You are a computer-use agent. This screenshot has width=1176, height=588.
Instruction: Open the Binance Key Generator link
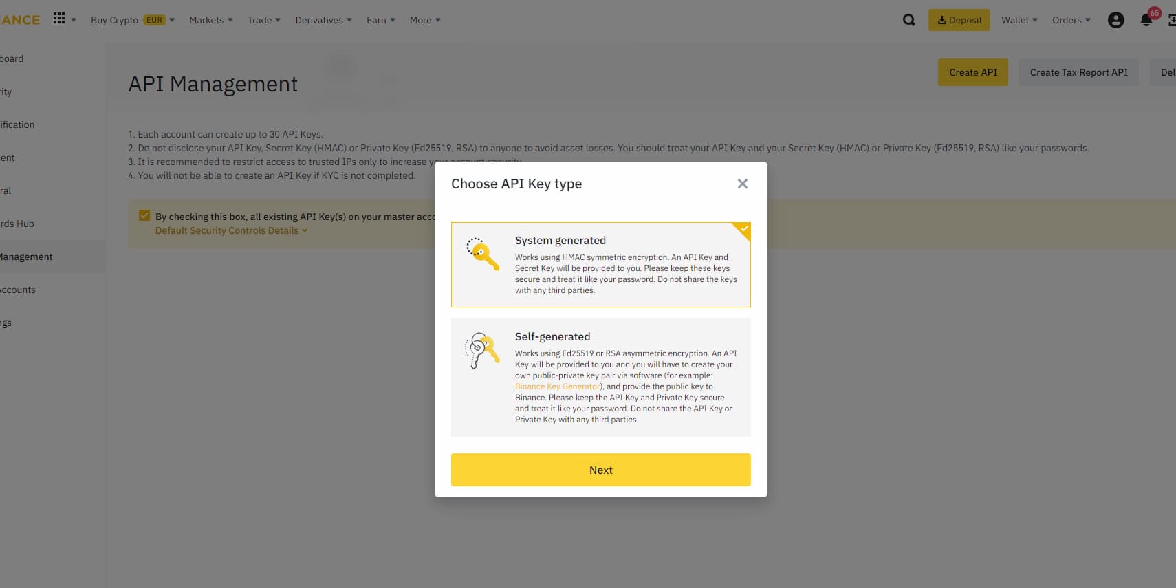(x=558, y=386)
